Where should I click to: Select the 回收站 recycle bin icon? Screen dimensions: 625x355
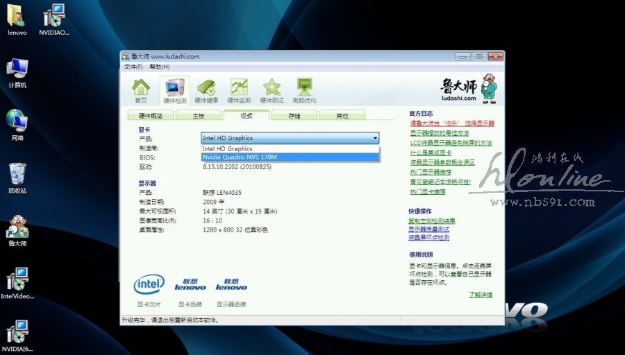point(17,178)
